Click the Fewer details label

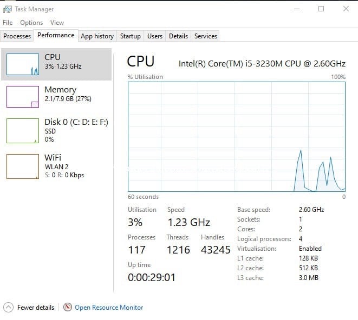[x=36, y=308]
